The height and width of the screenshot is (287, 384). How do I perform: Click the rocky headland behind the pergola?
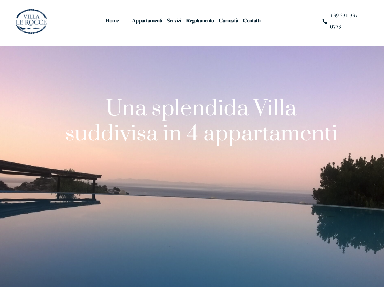pos(37,184)
